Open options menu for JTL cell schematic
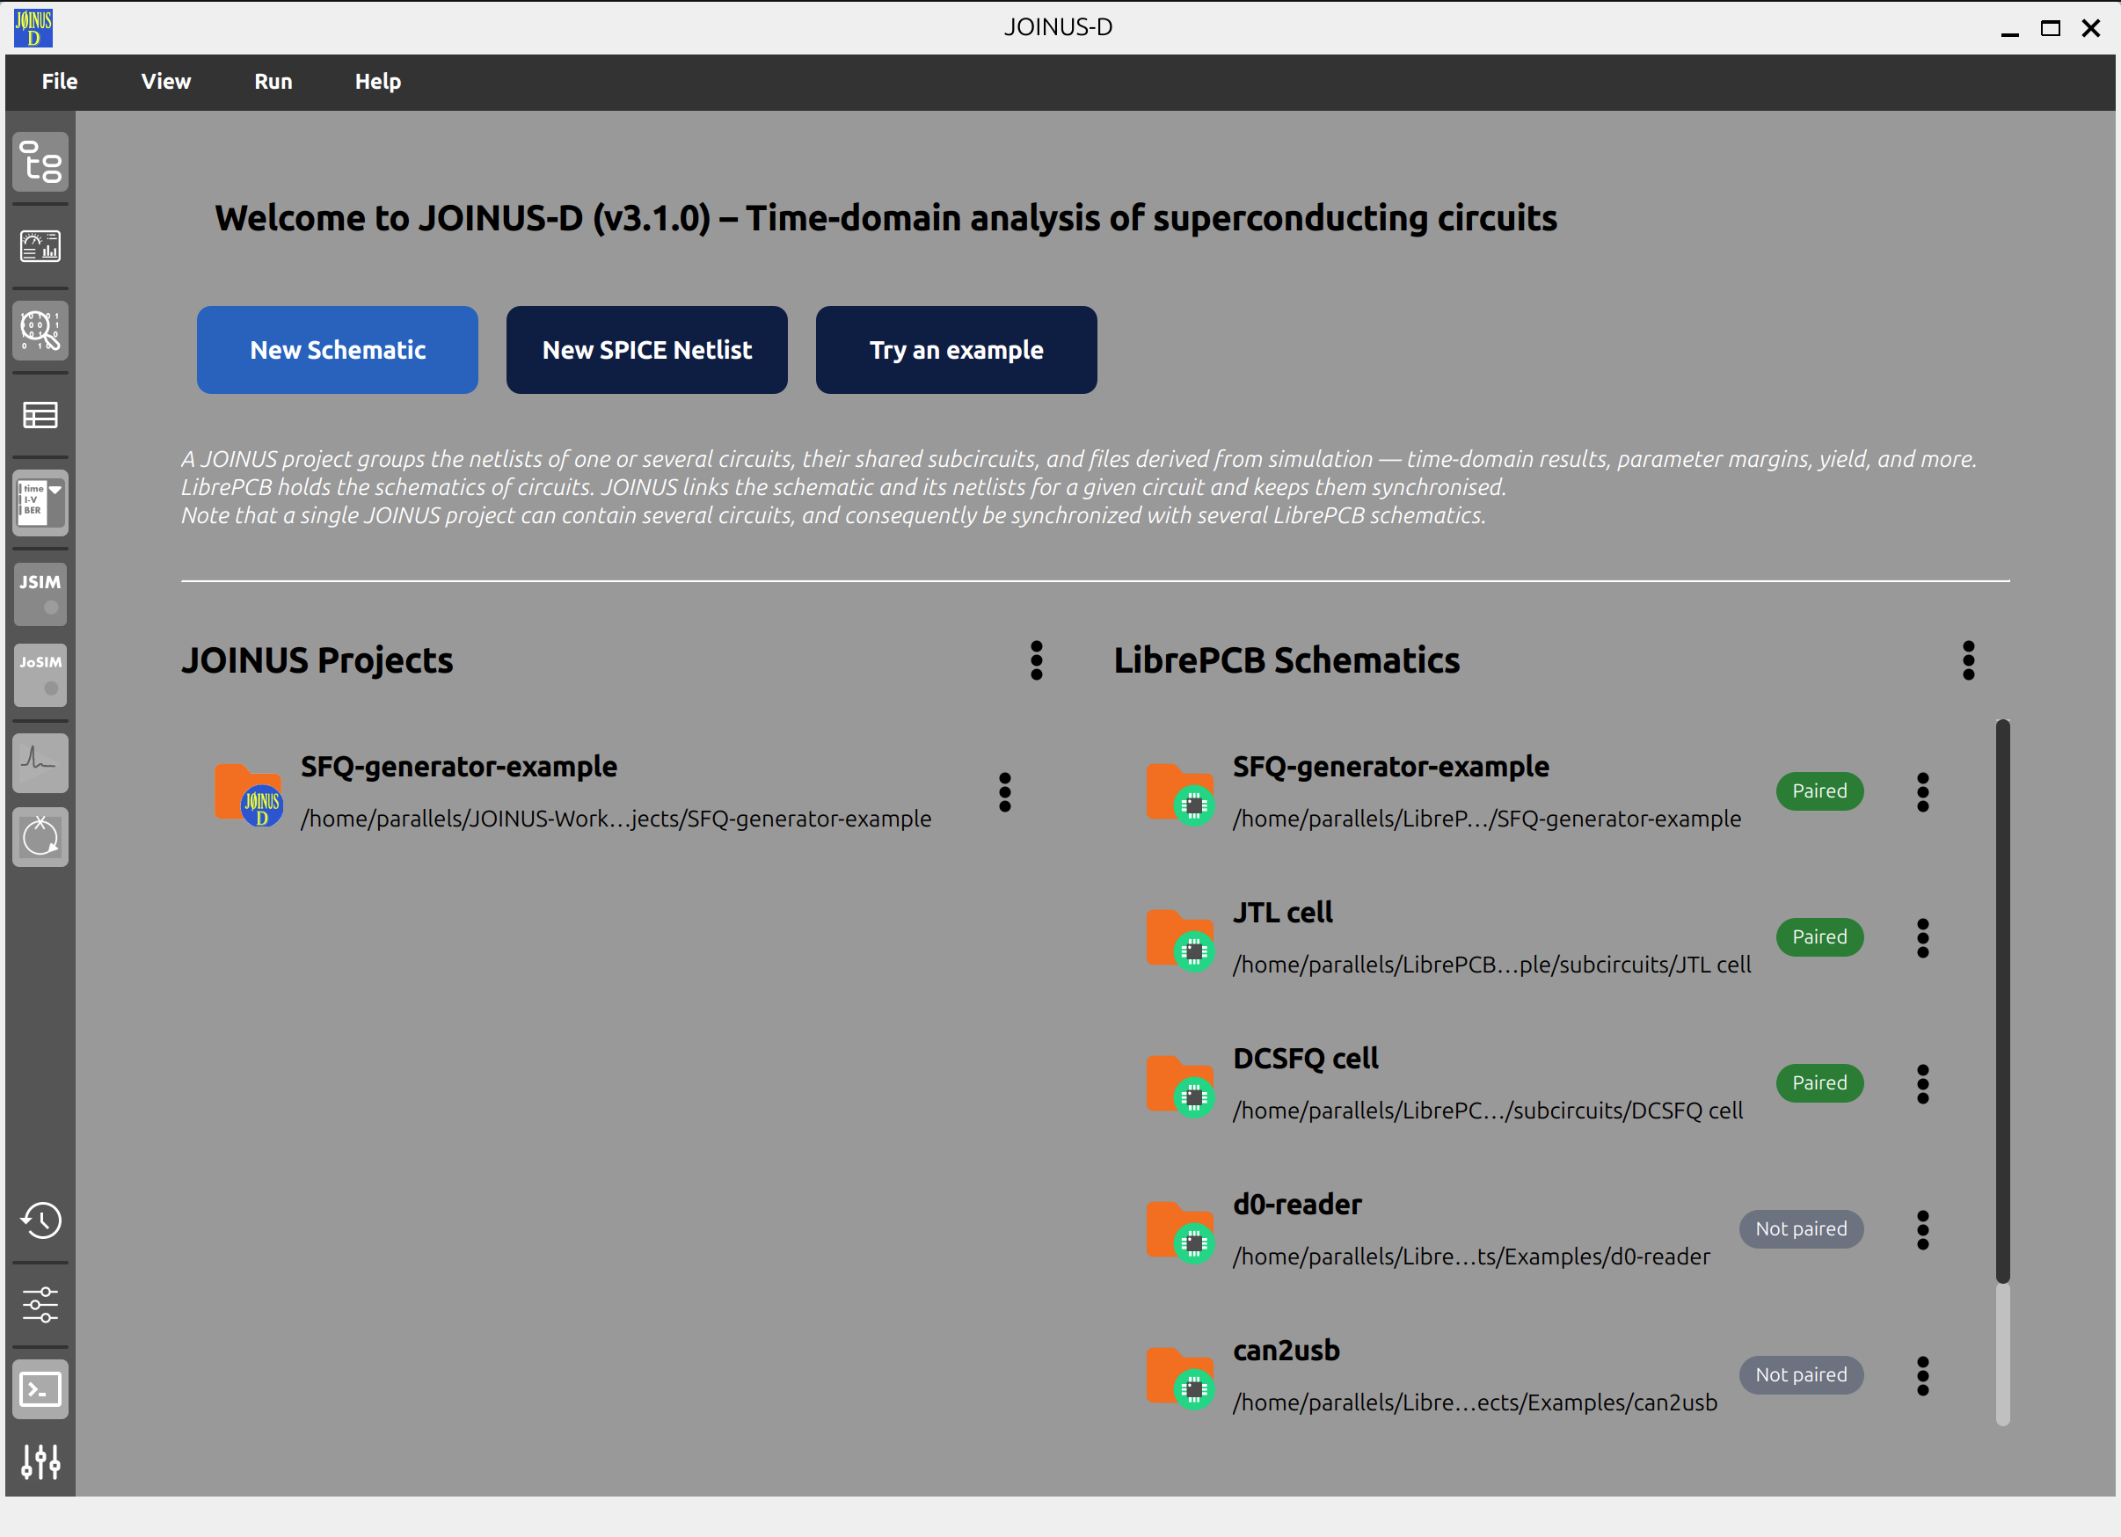The height and width of the screenshot is (1537, 2121). click(1923, 939)
